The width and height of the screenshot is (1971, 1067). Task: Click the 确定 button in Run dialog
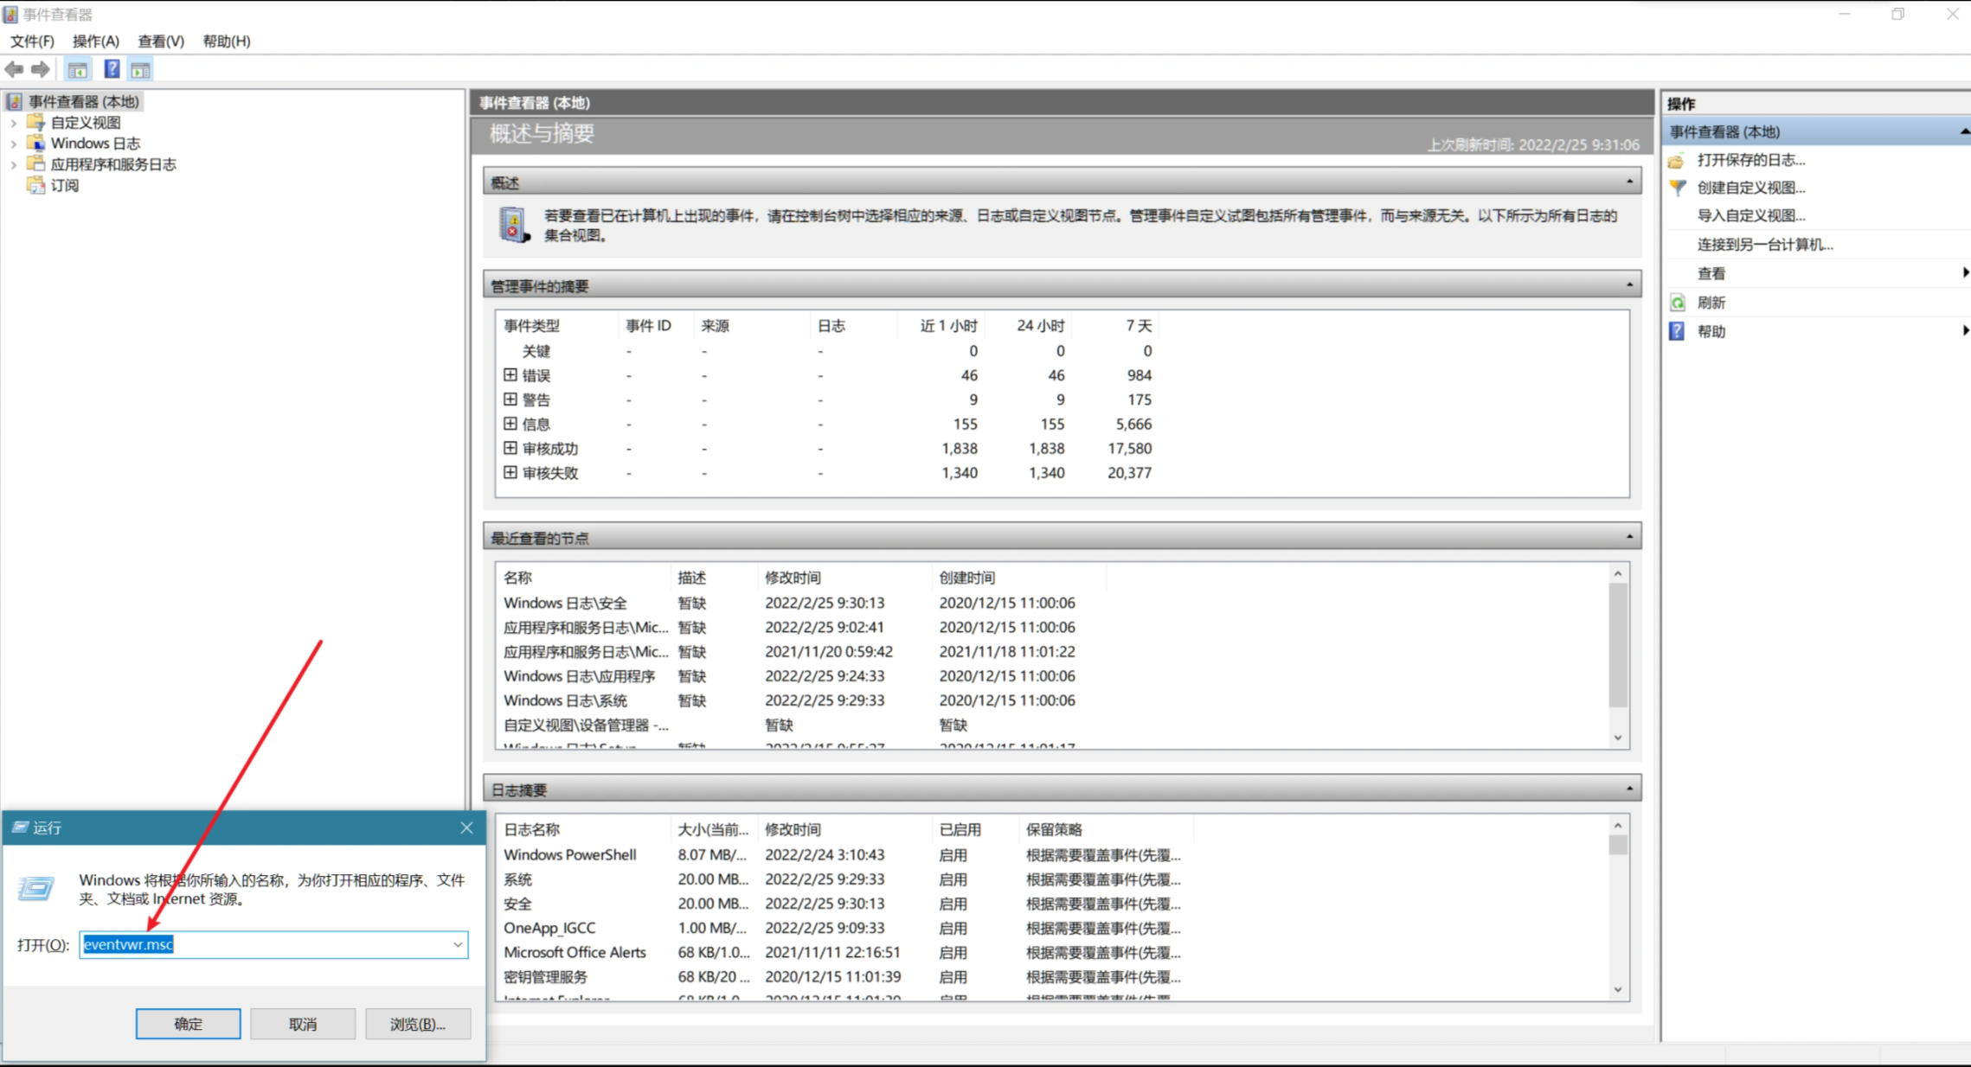point(188,1024)
